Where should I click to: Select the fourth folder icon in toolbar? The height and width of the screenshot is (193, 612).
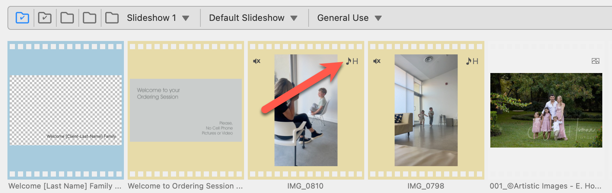[x=90, y=18]
